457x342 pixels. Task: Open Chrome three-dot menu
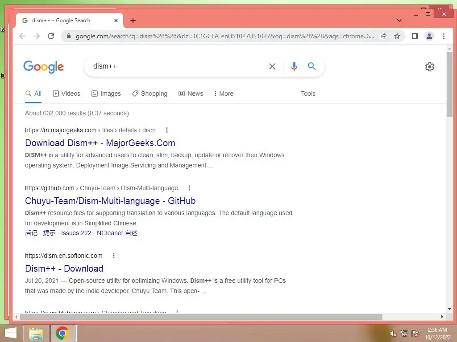pos(444,36)
